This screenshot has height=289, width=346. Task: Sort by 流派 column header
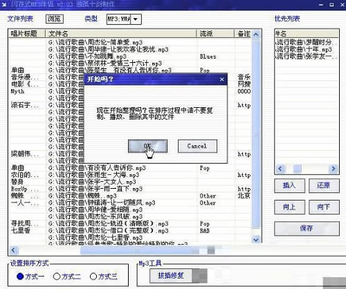click(215, 34)
